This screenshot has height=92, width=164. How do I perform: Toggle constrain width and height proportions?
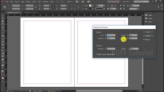pyautogui.click(x=36, y=7)
